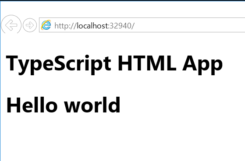Focus the address bar showing localhost:32940

142,25
